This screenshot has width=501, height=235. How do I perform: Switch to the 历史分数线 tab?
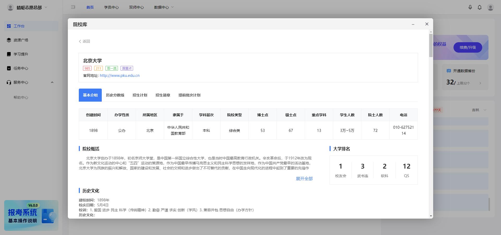pos(115,95)
